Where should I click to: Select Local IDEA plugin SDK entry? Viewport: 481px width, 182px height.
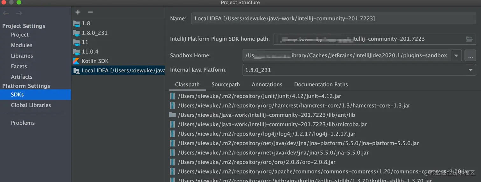[118, 70]
